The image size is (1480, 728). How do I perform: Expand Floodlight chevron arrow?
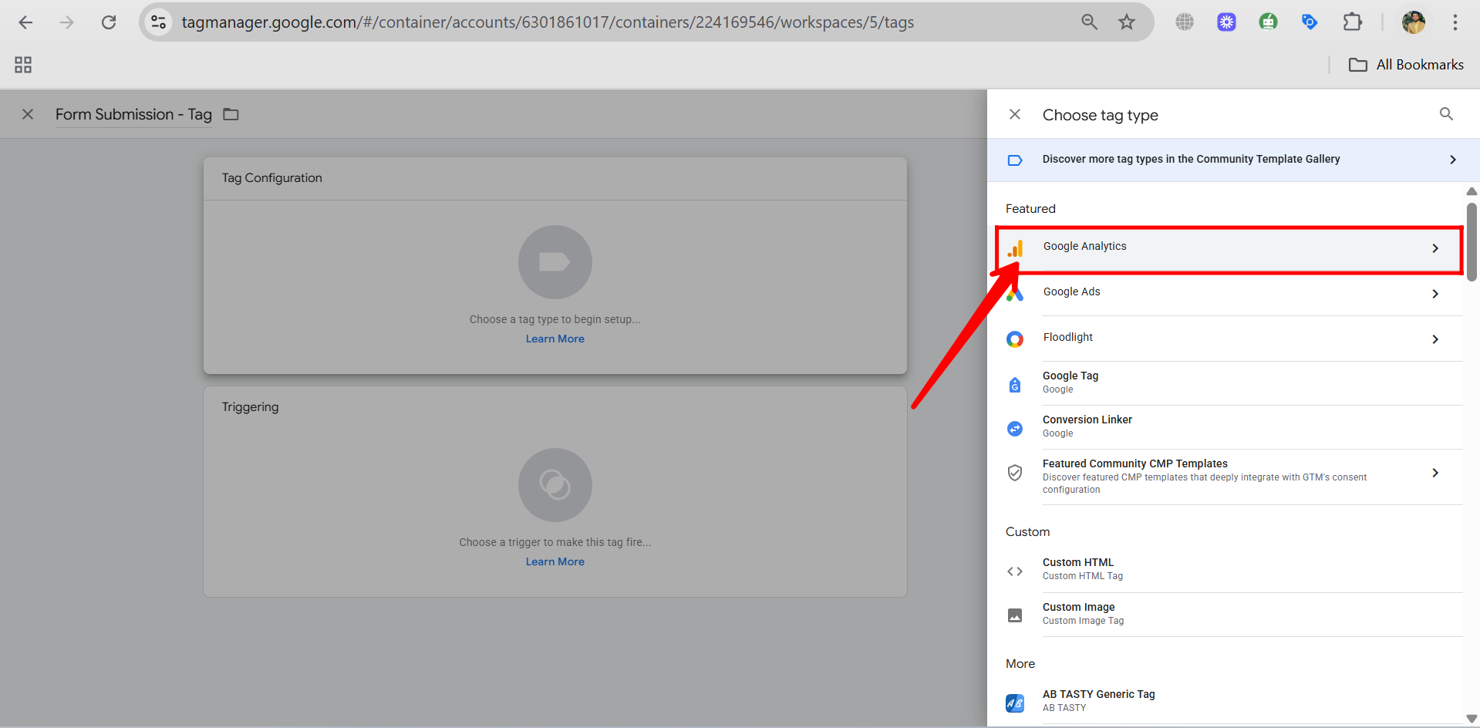tap(1435, 339)
